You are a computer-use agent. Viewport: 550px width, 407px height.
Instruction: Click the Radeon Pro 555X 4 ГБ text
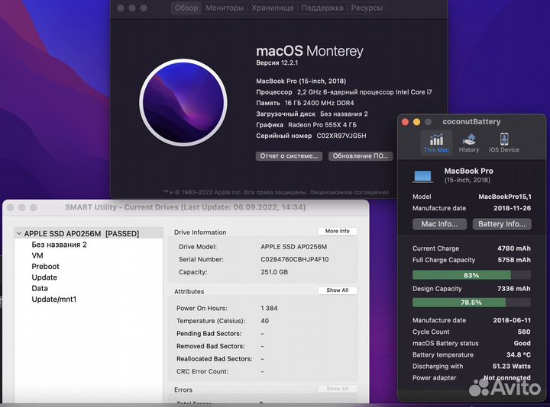[322, 125]
